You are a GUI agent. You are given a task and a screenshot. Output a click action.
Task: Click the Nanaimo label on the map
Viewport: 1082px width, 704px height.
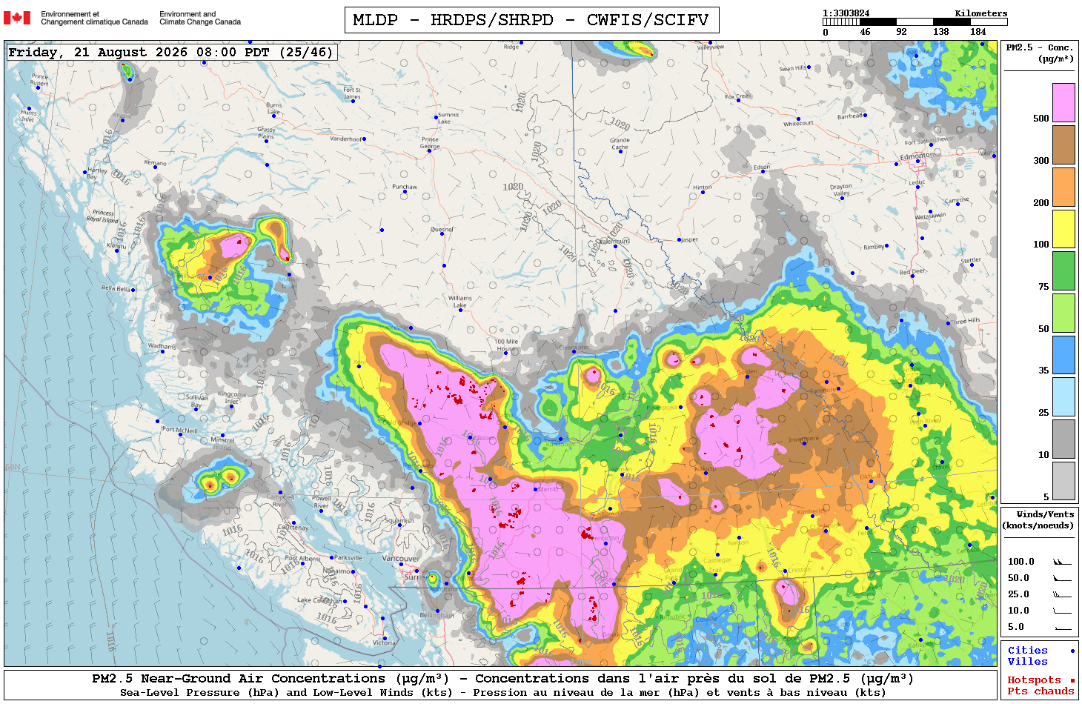coord(337,571)
